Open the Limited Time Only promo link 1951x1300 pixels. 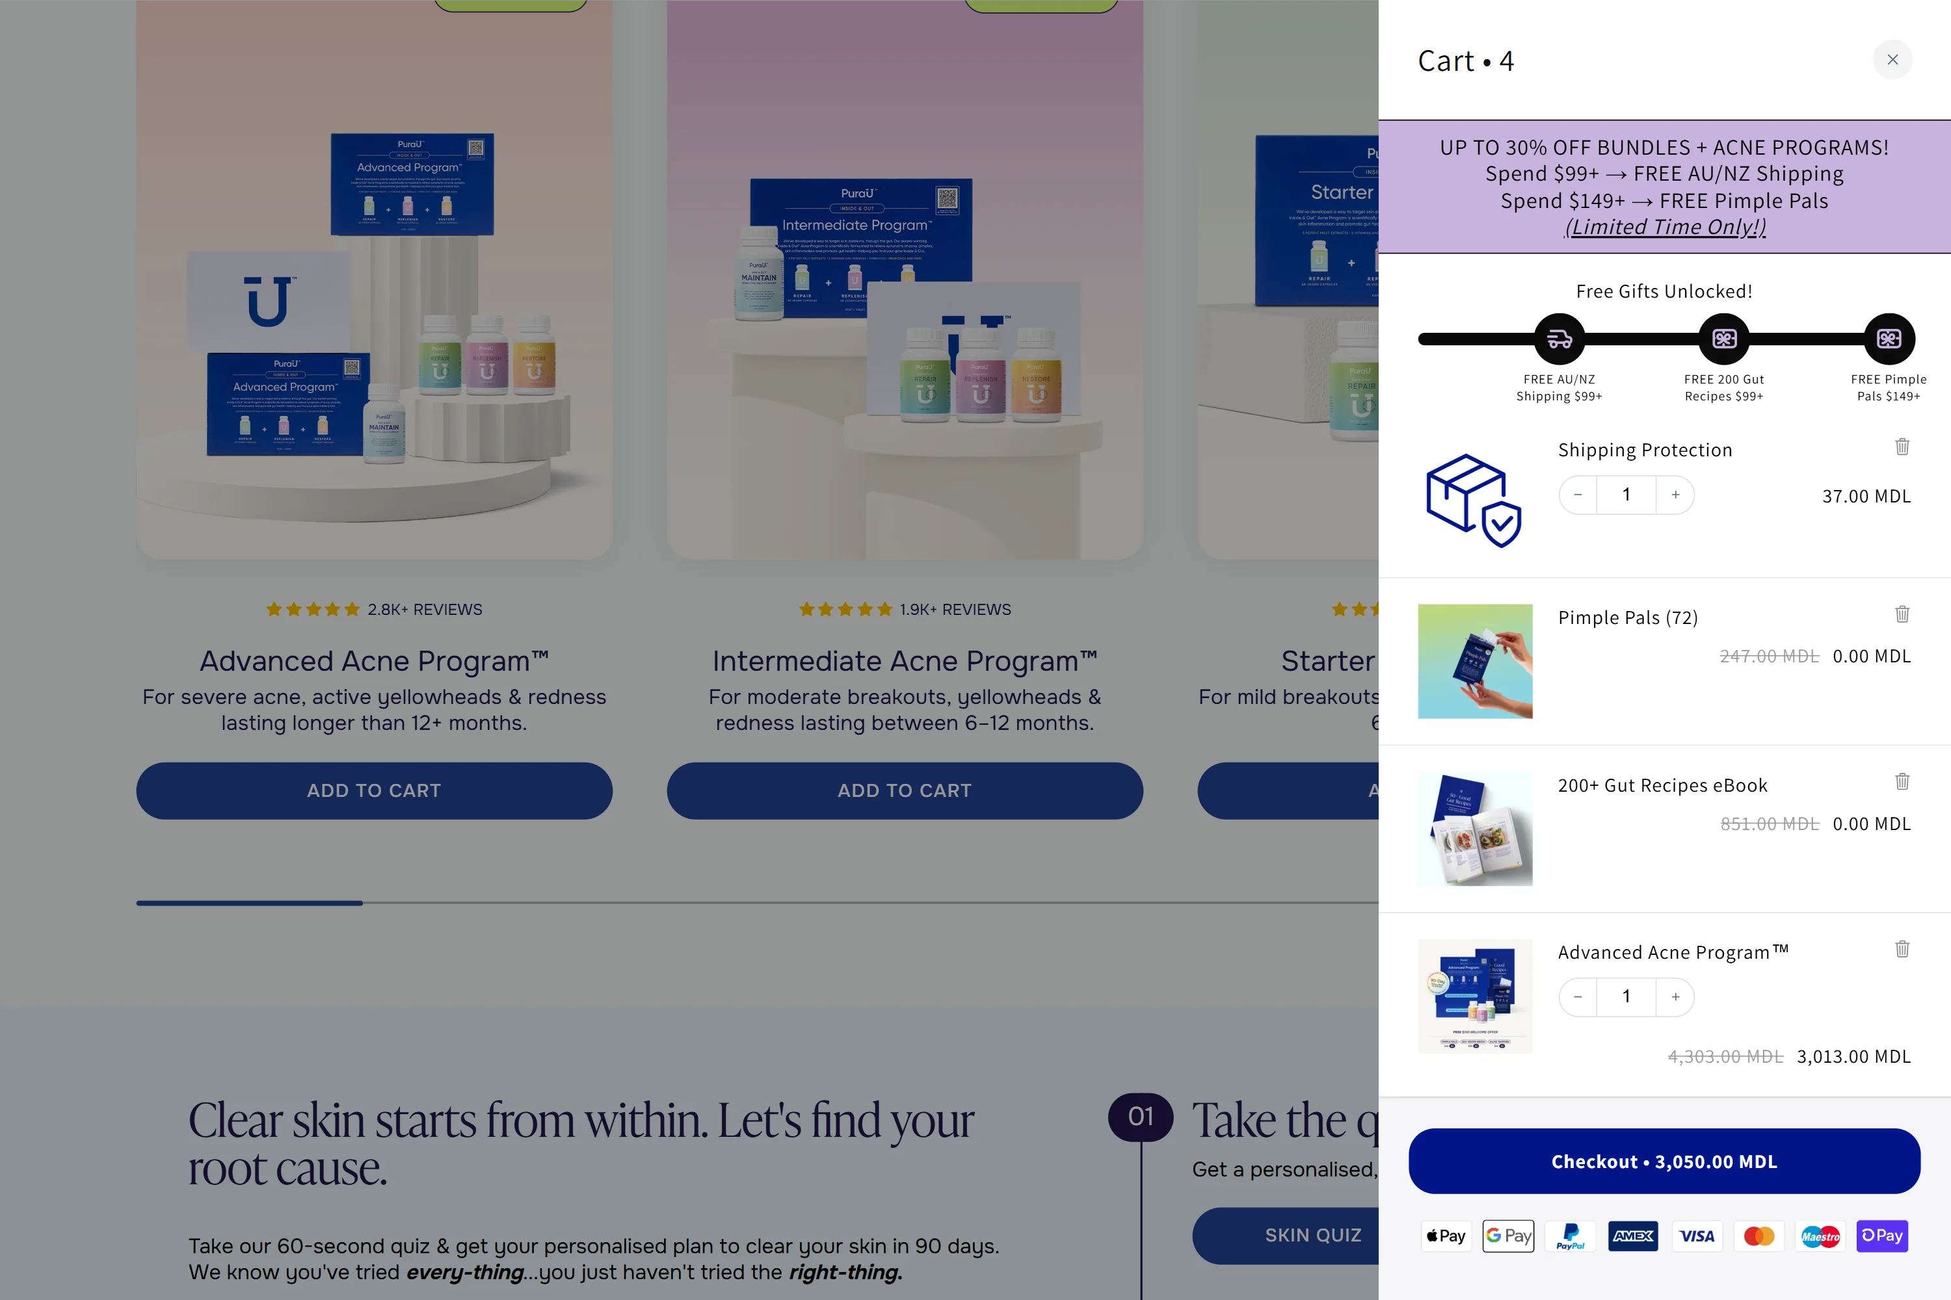point(1664,227)
